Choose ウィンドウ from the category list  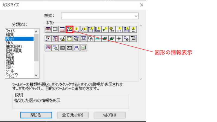19,75
